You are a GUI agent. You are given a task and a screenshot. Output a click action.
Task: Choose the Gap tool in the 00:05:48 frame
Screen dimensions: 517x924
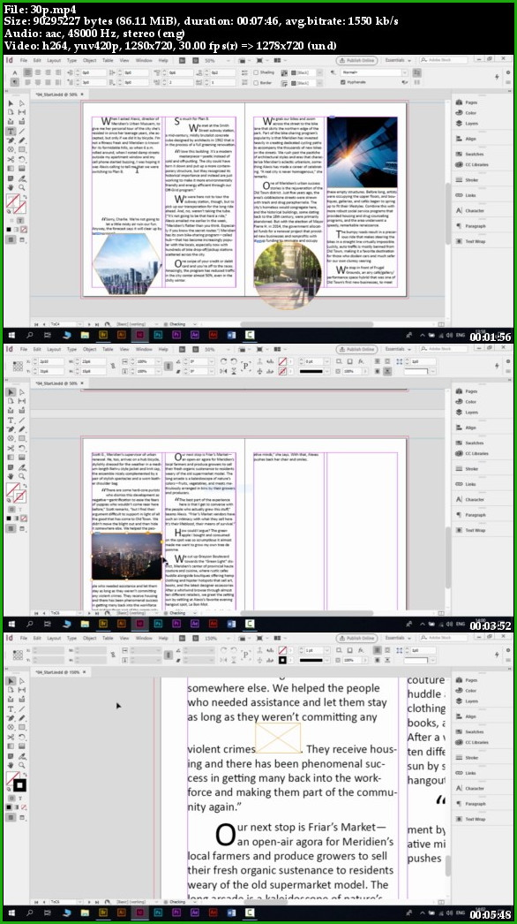pos(22,690)
